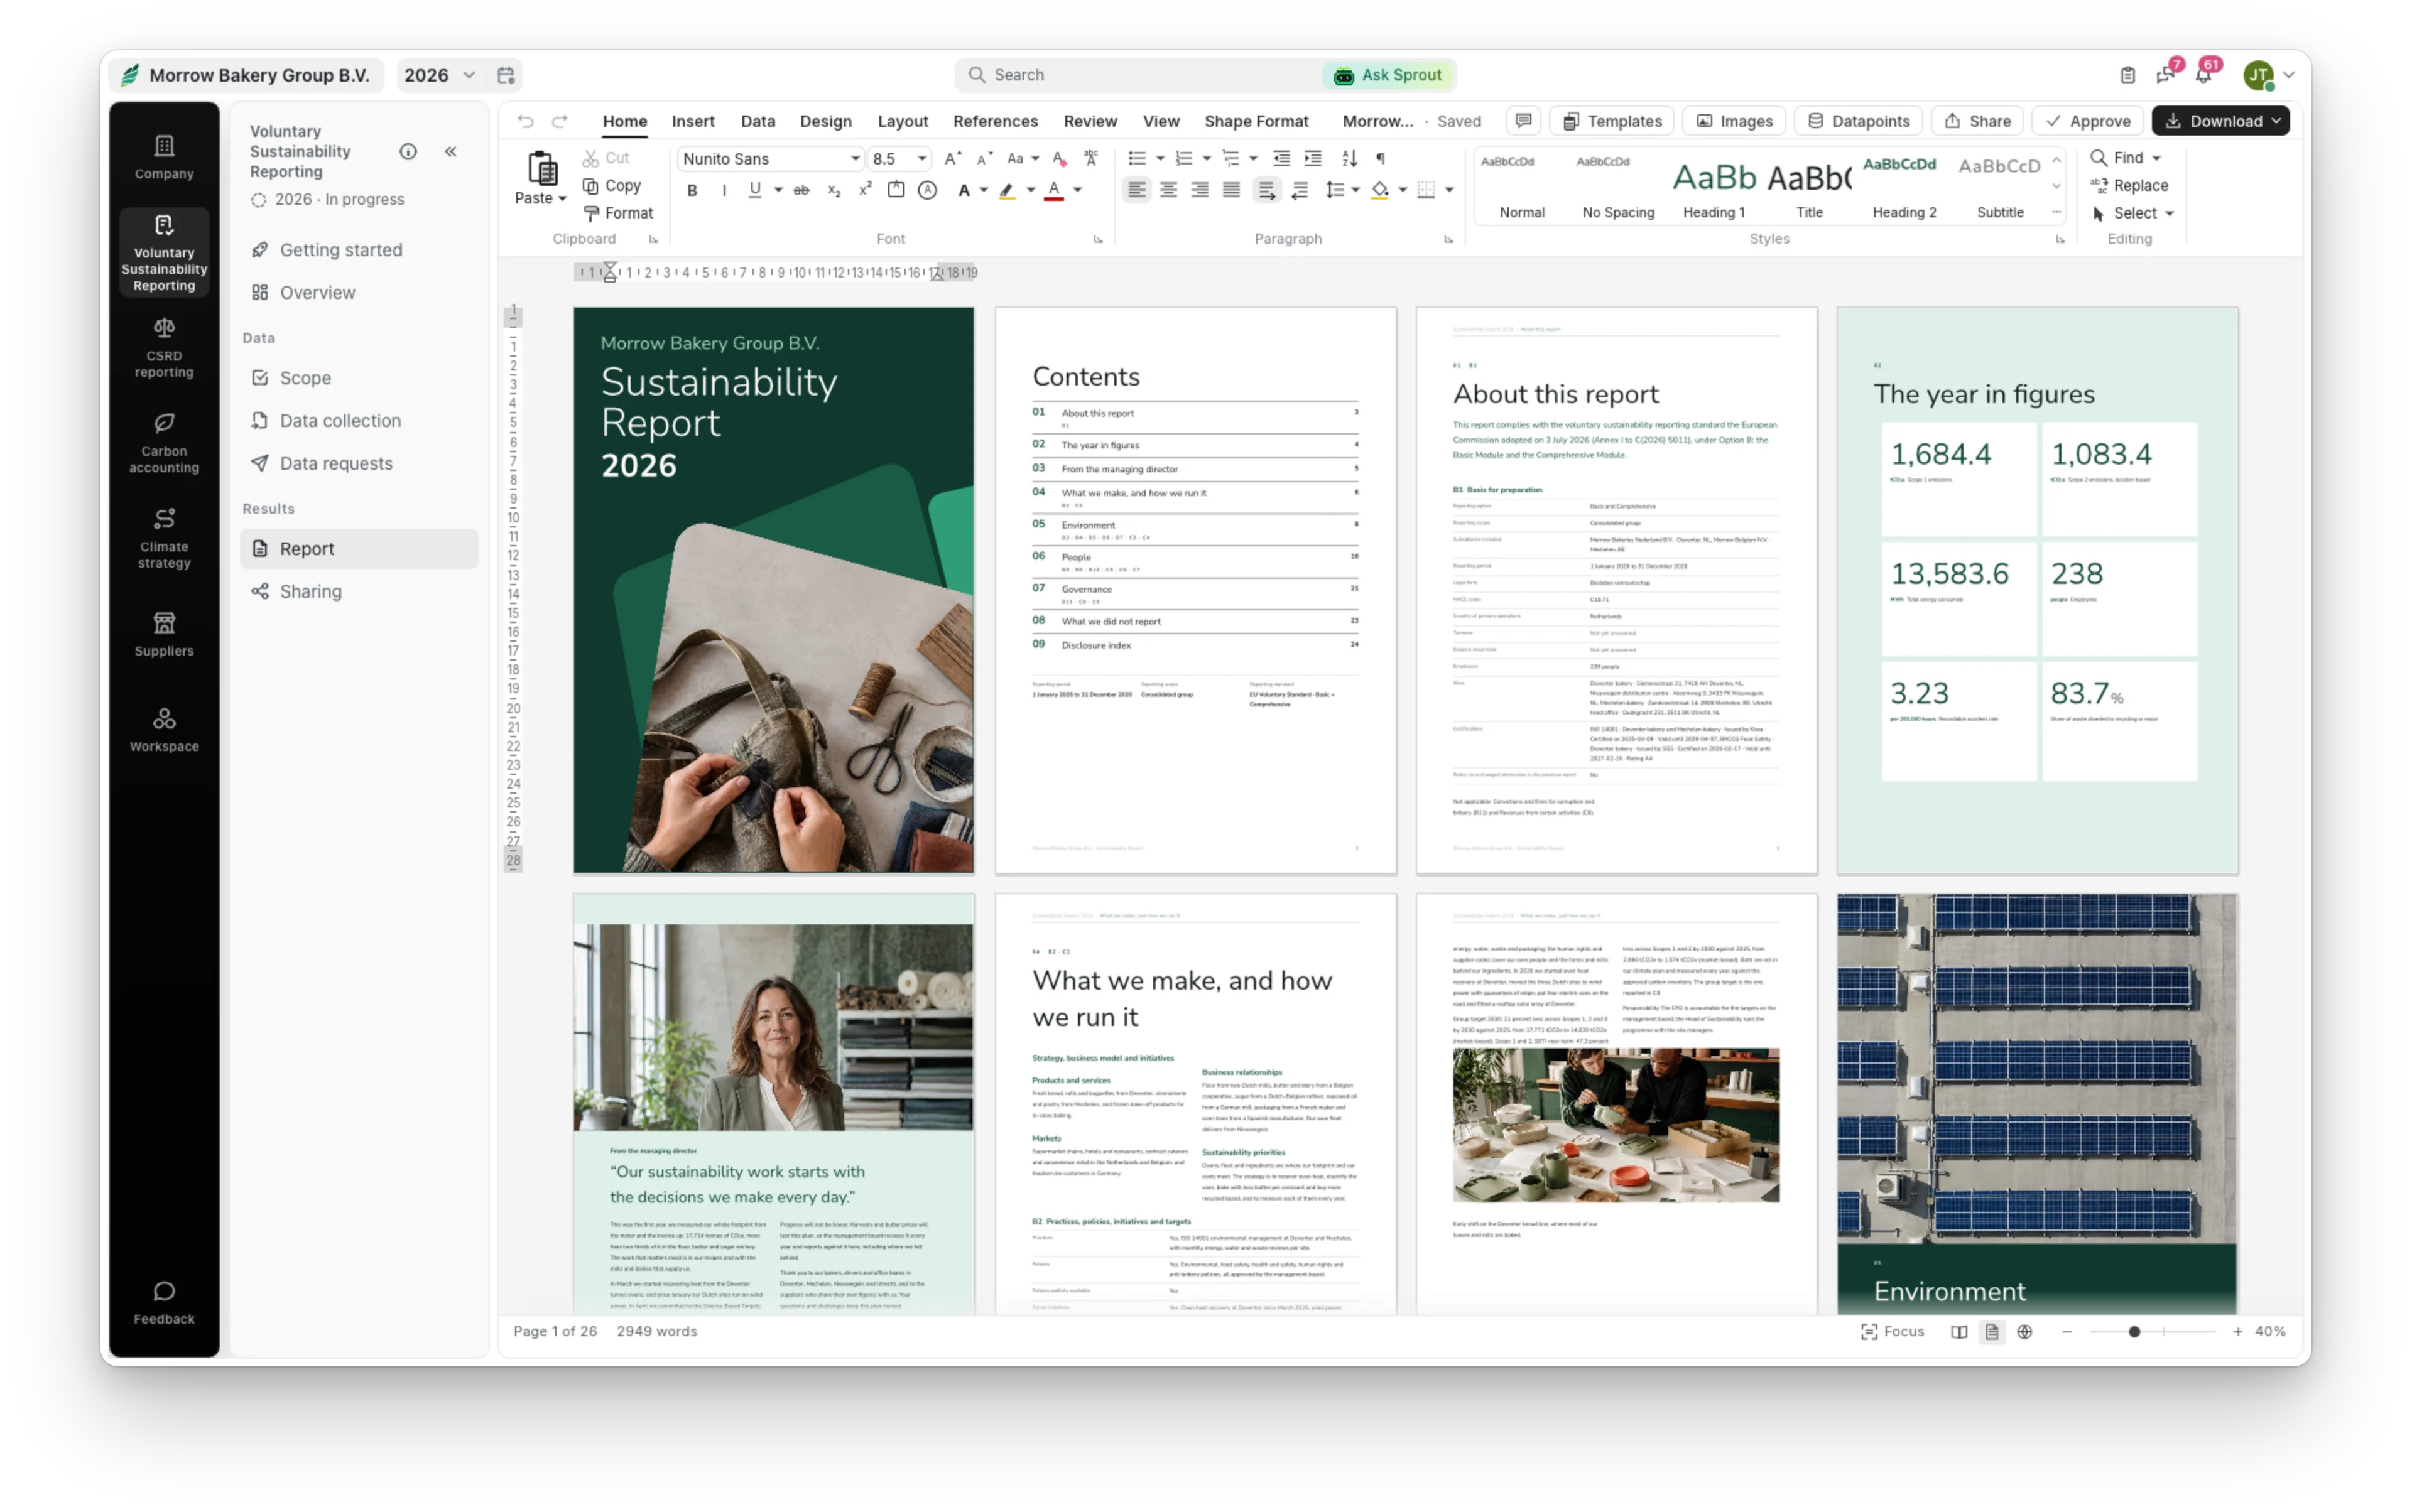Screen dimensions: 2412x1512
Task: Open the References tab
Action: pyautogui.click(x=994, y=121)
